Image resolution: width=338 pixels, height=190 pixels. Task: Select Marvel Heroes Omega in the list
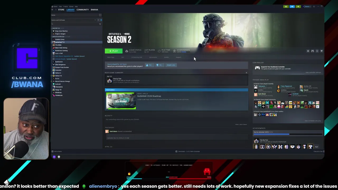pos(62,81)
